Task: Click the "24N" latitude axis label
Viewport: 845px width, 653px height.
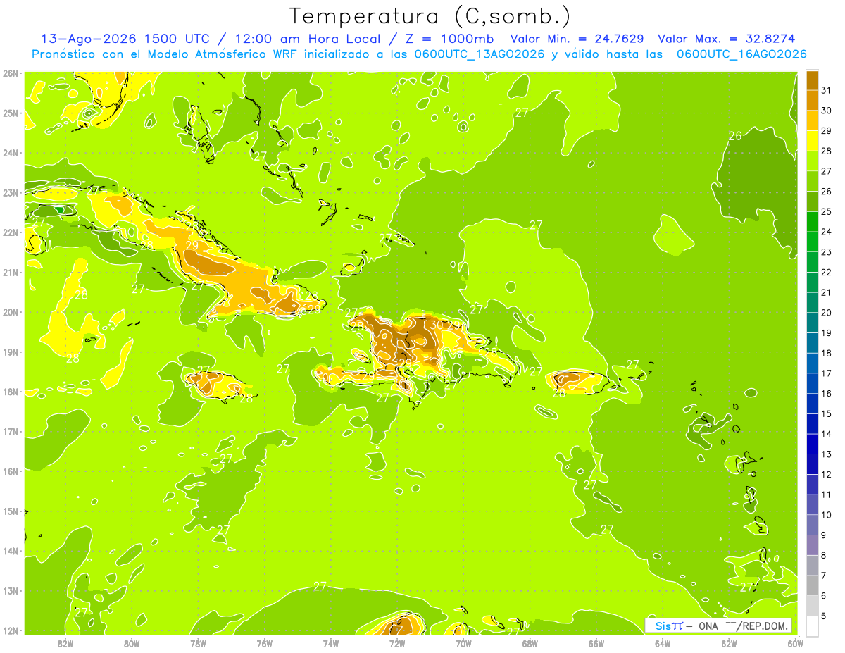Action: pos(11,153)
